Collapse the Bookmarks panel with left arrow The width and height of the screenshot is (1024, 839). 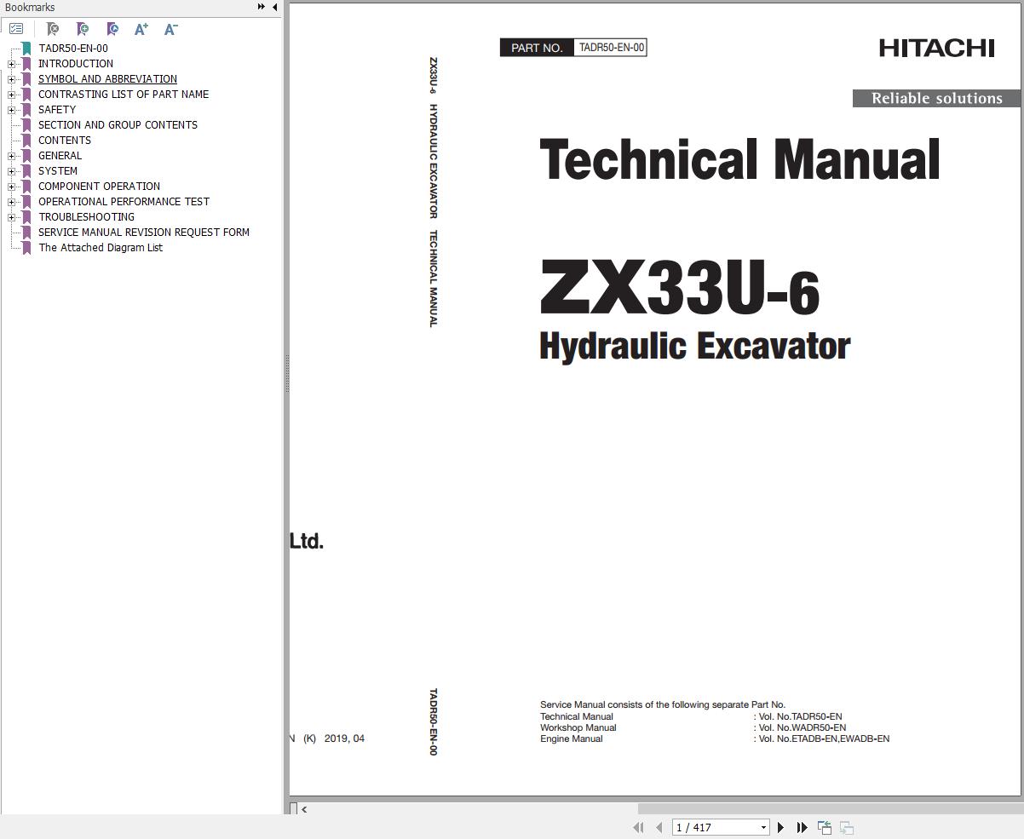274,7
